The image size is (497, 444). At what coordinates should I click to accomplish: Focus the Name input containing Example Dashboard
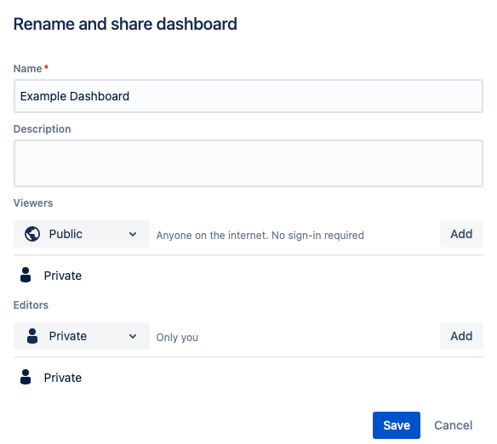[248, 96]
